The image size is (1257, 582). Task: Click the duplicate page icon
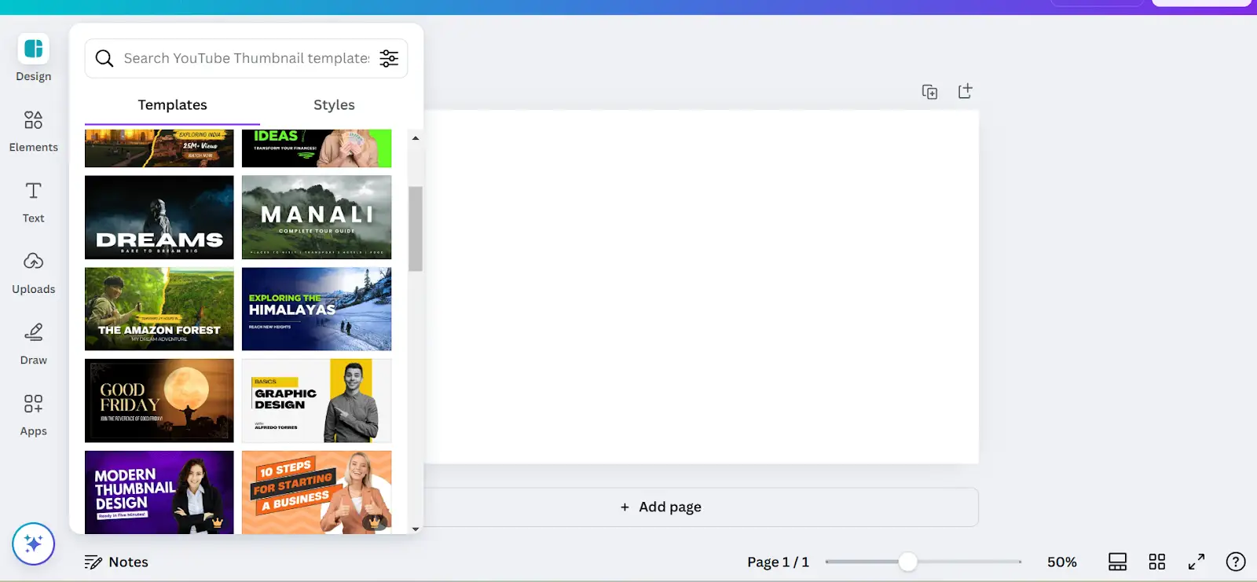point(929,92)
